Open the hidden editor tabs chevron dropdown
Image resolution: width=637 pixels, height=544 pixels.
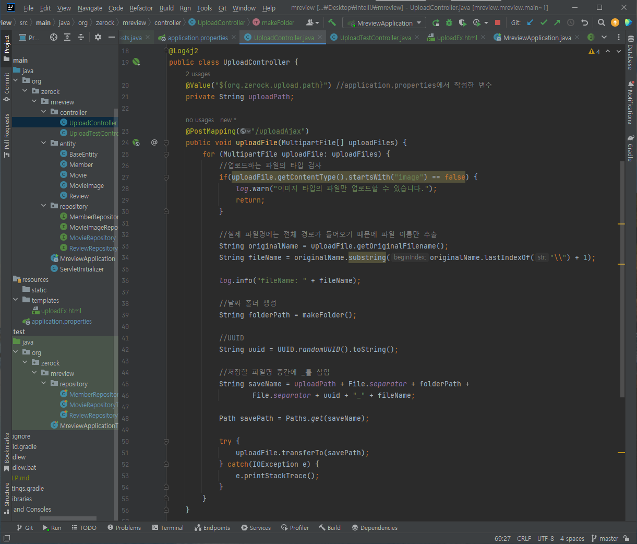click(x=604, y=37)
